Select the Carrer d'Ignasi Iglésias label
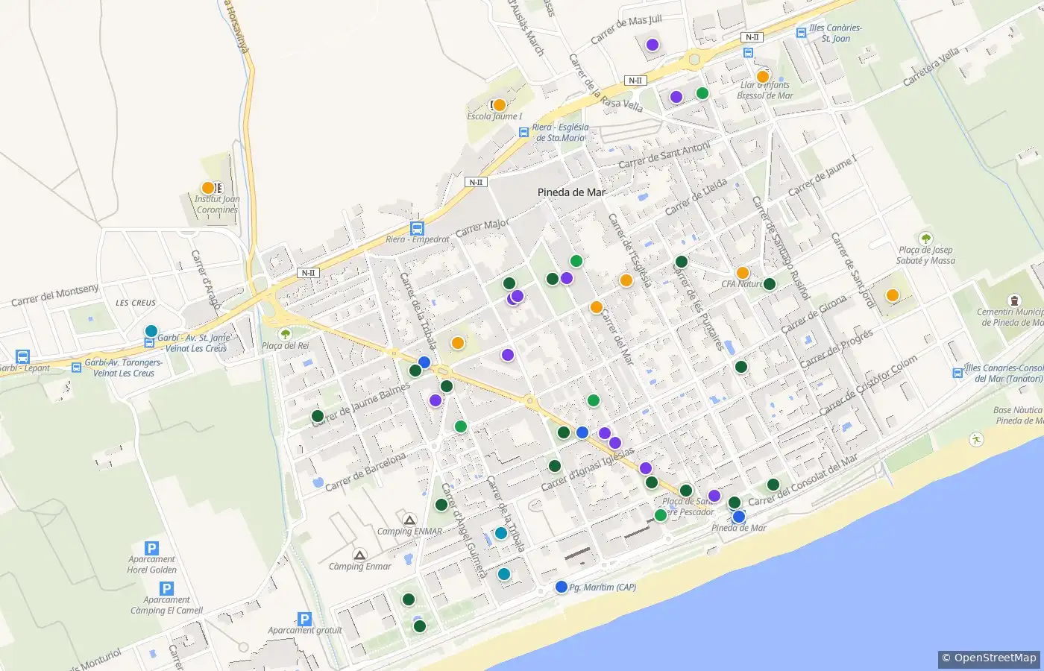Image resolution: width=1044 pixels, height=671 pixels. pyautogui.click(x=588, y=470)
